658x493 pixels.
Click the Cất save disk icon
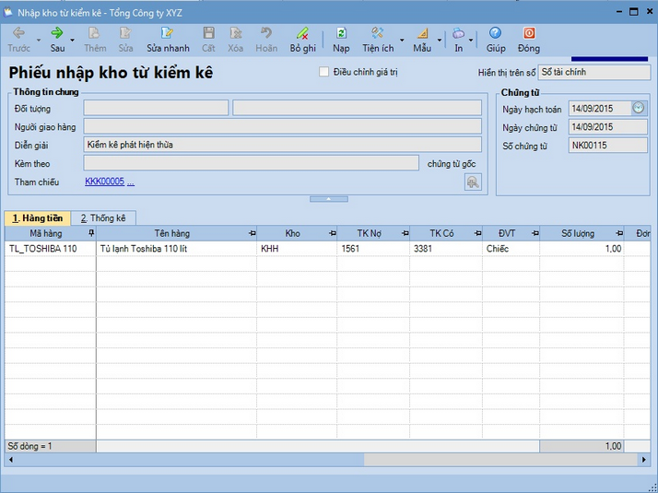coord(208,33)
